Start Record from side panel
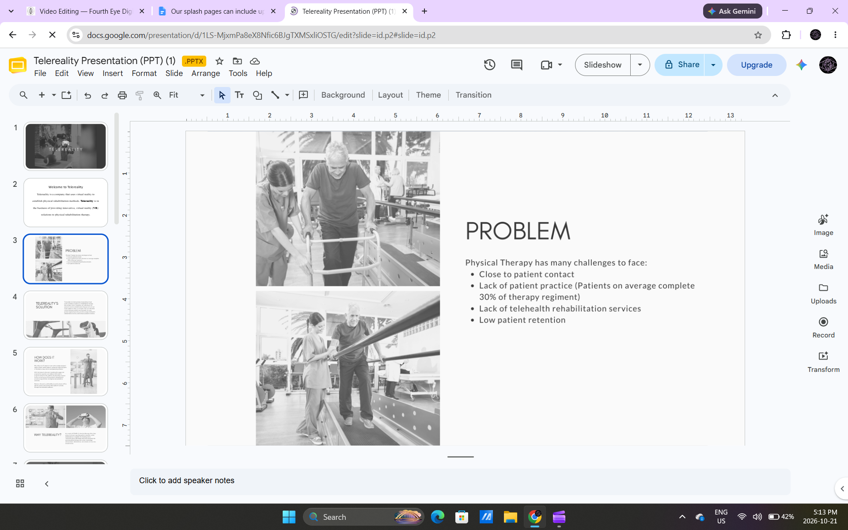Image resolution: width=848 pixels, height=530 pixels. point(823,328)
